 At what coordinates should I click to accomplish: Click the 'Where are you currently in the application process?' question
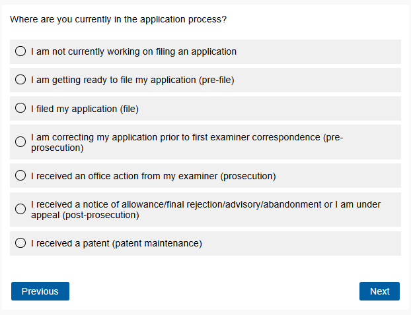pyautogui.click(x=118, y=20)
